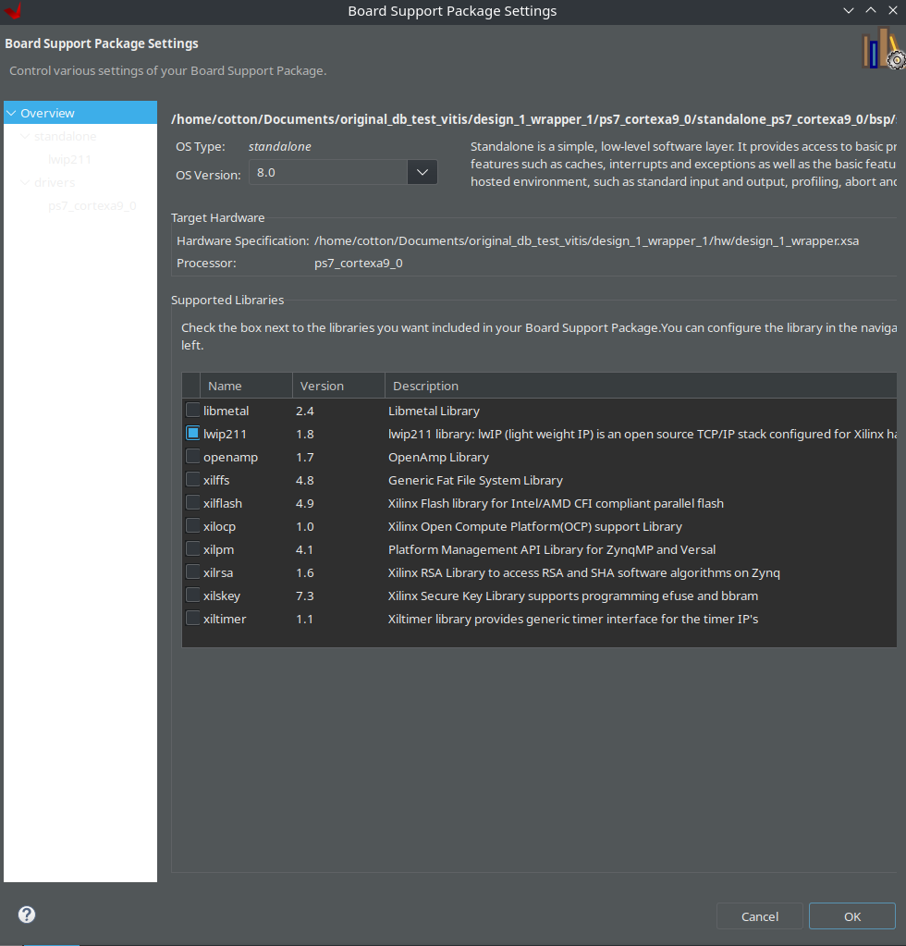Click version 4.9 in the xilflash row

pyautogui.click(x=304, y=503)
